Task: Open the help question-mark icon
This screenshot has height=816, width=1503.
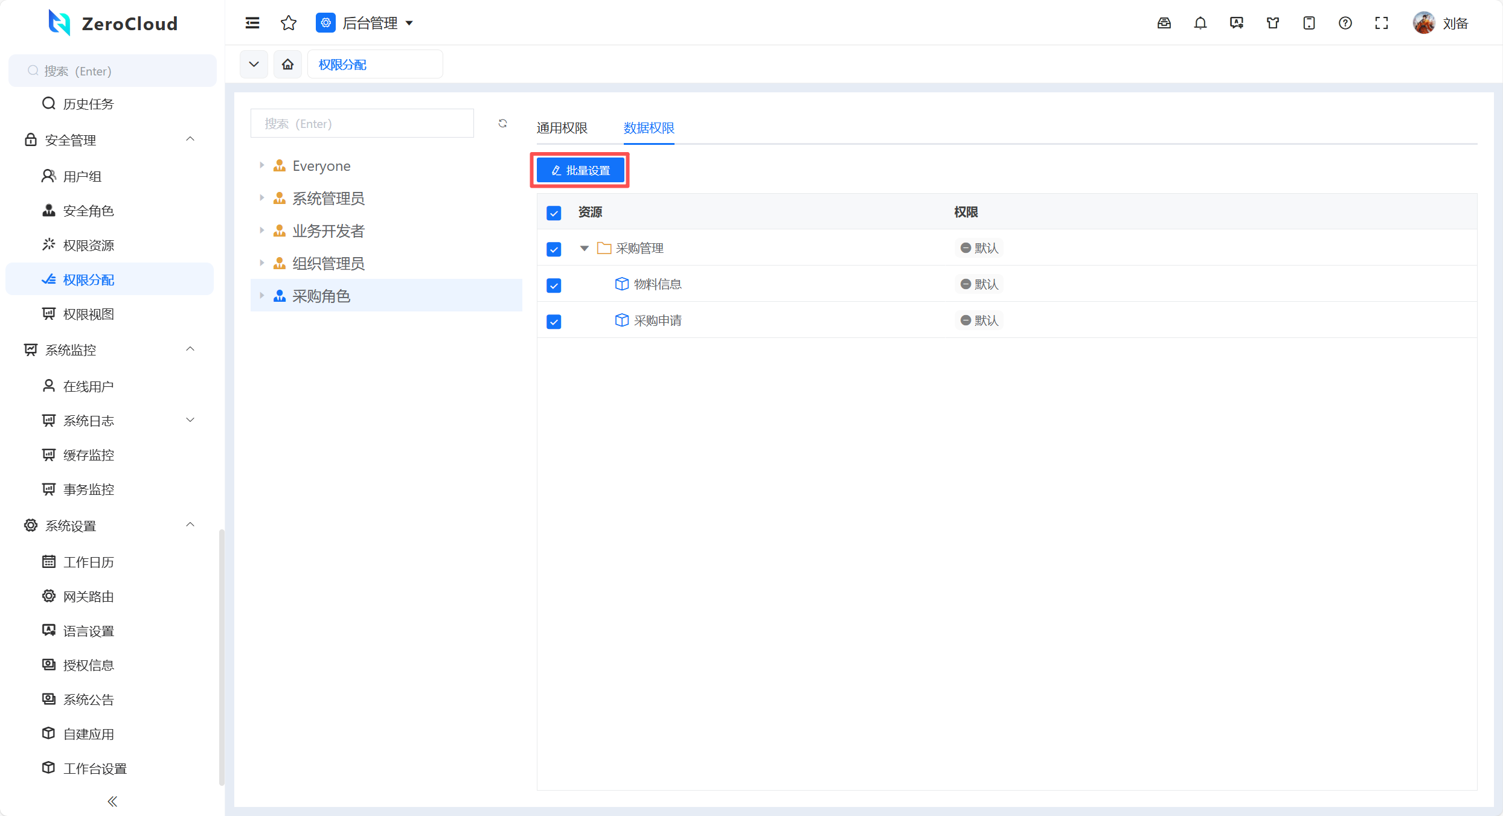Action: [x=1345, y=23]
